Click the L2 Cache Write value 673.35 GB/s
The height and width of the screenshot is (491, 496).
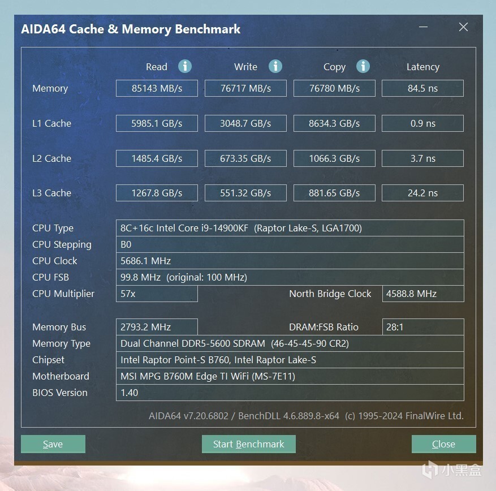coord(246,158)
